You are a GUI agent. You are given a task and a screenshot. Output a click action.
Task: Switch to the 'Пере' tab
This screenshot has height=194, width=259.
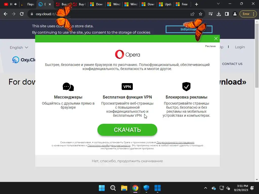28,4
